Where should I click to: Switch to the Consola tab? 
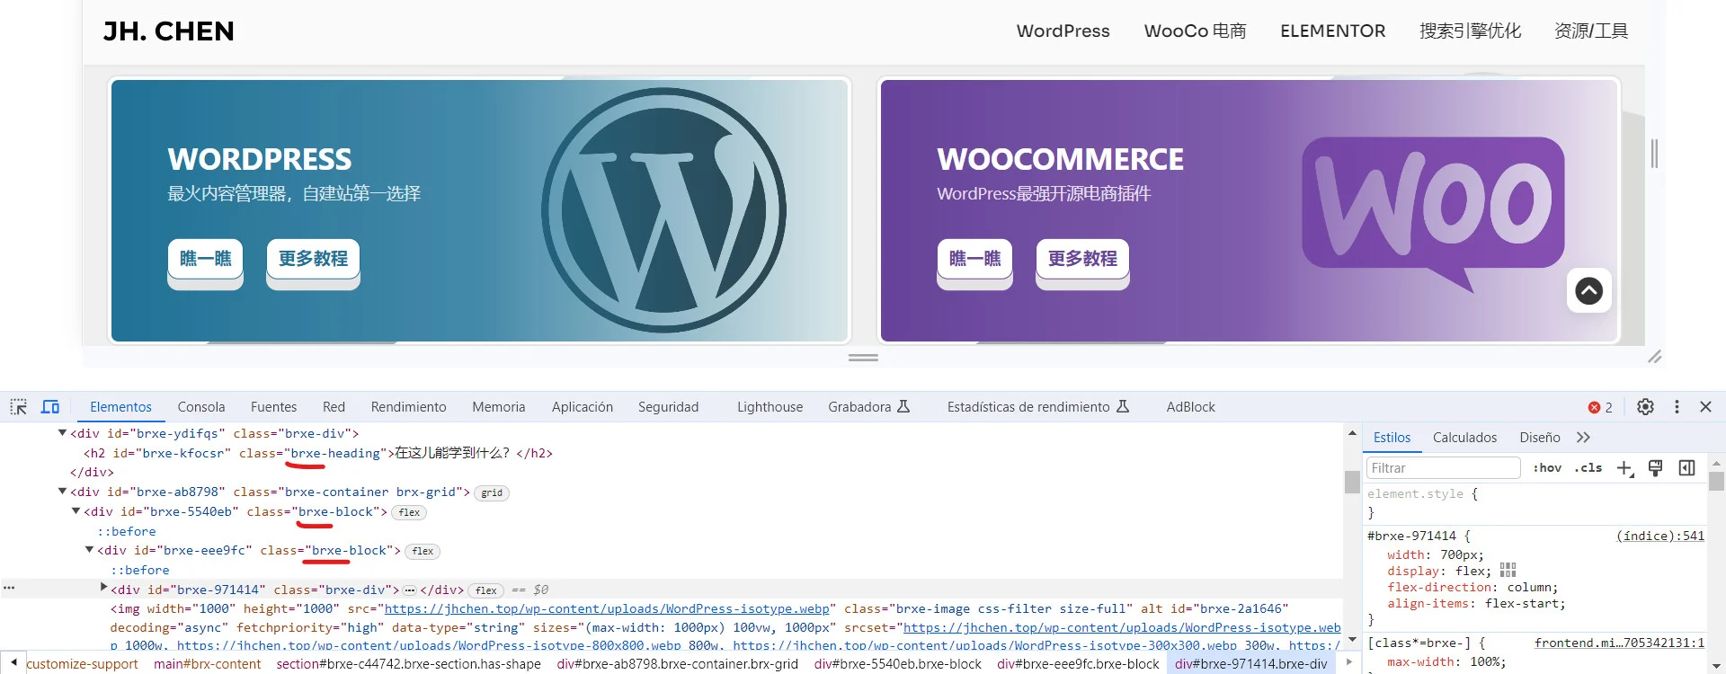(x=201, y=407)
